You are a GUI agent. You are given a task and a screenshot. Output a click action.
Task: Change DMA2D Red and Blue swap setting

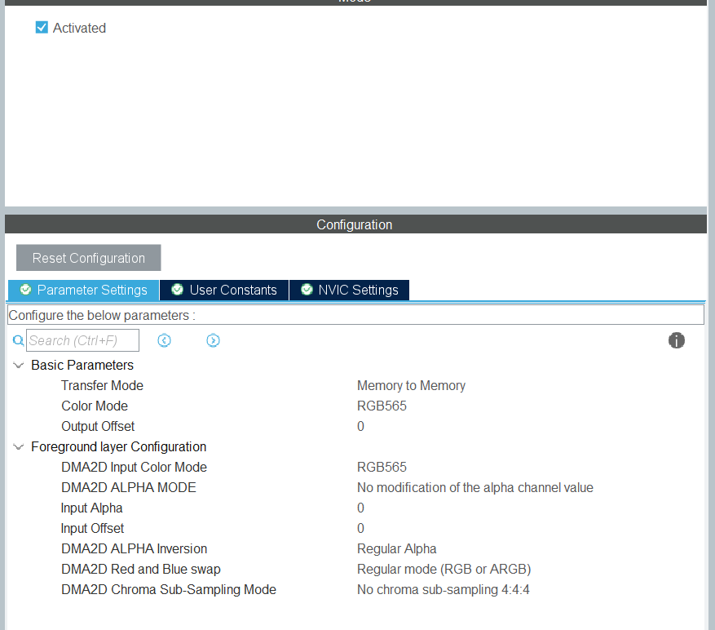click(444, 569)
